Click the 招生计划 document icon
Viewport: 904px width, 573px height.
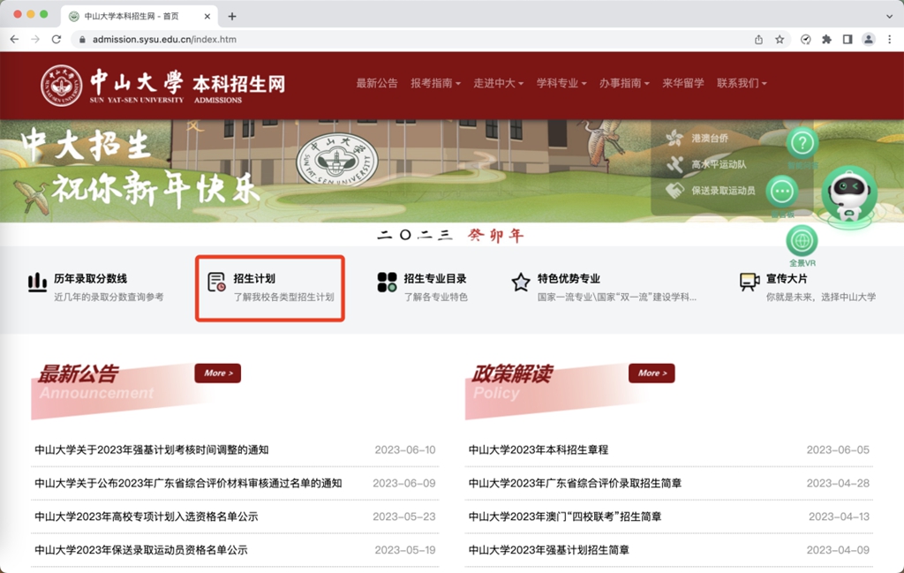point(217,282)
